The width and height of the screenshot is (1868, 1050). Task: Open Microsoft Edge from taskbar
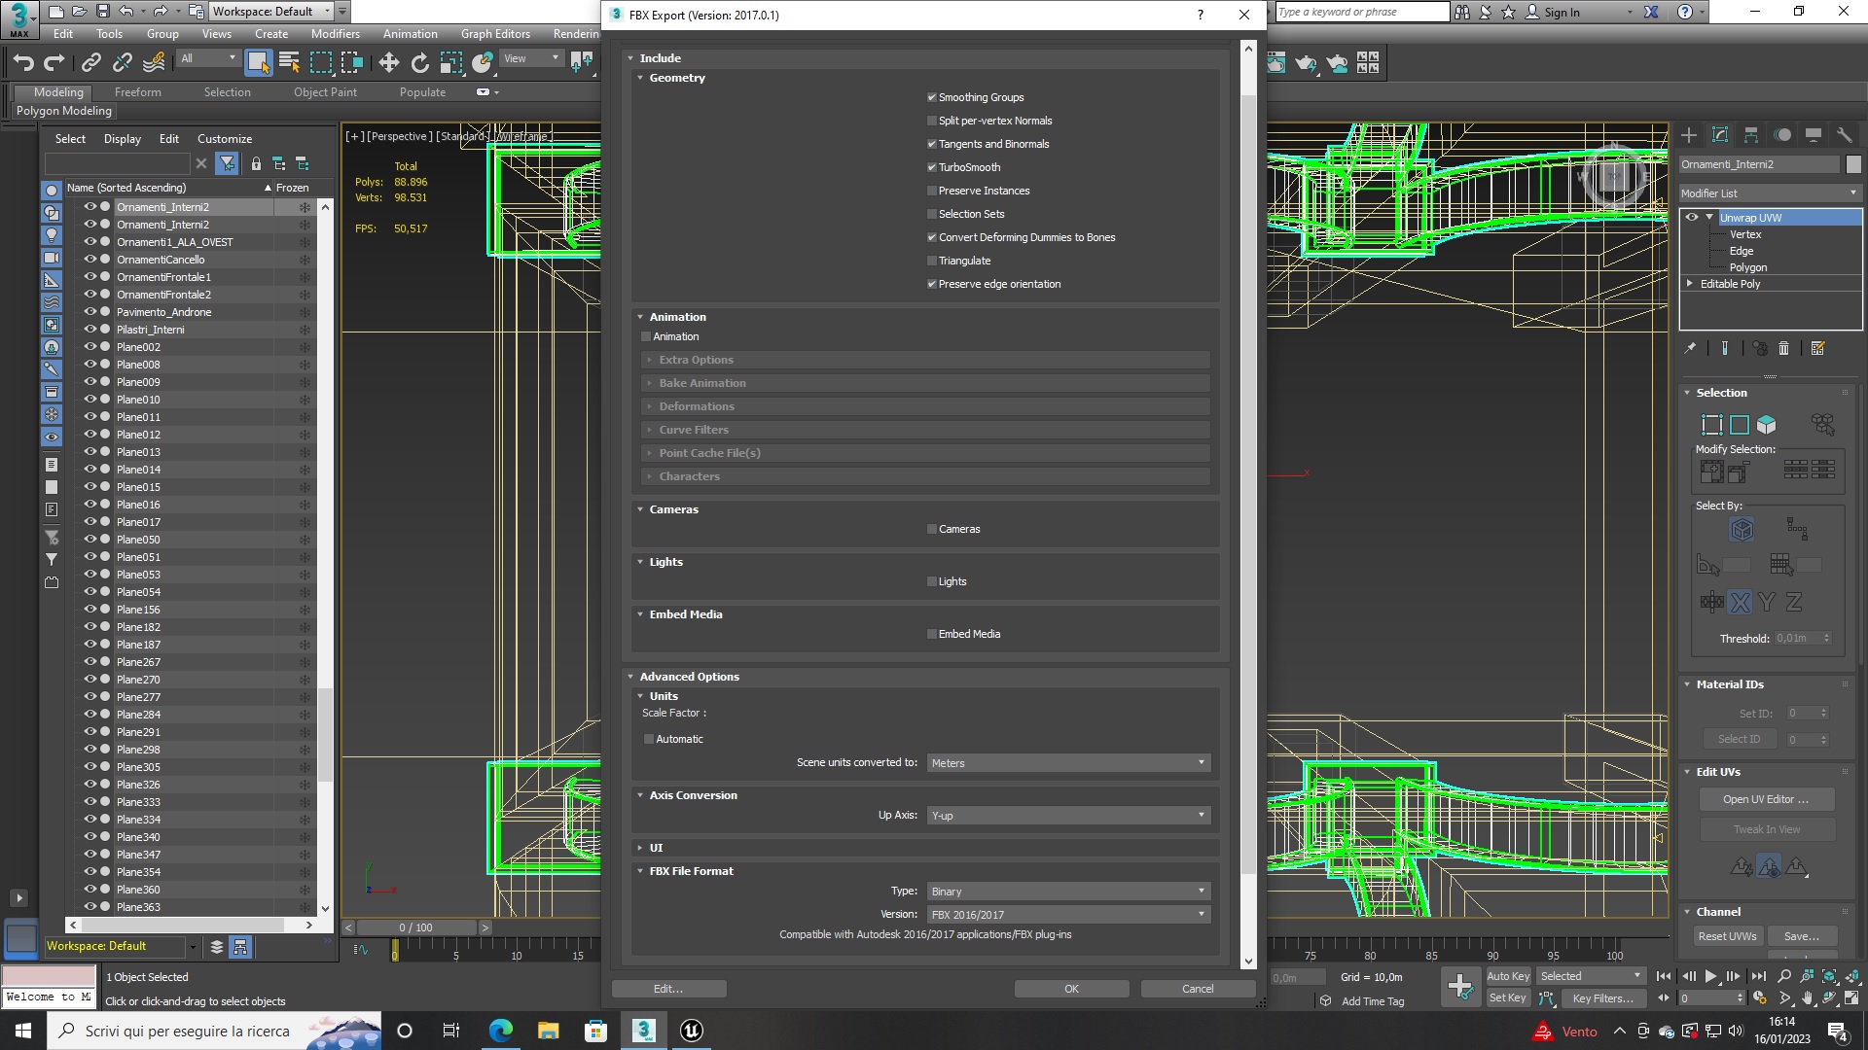pos(501,1031)
